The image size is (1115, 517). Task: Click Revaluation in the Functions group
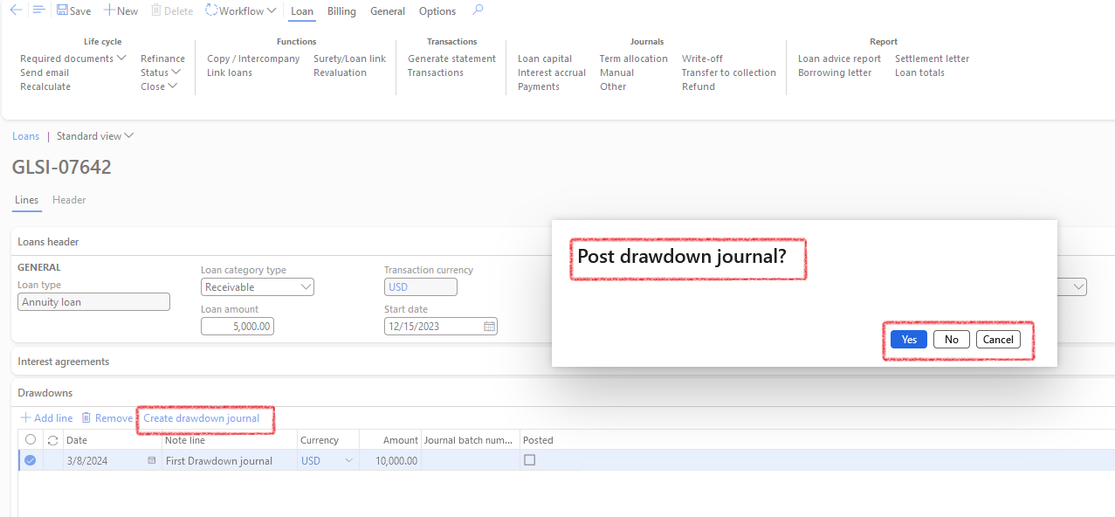(x=341, y=72)
